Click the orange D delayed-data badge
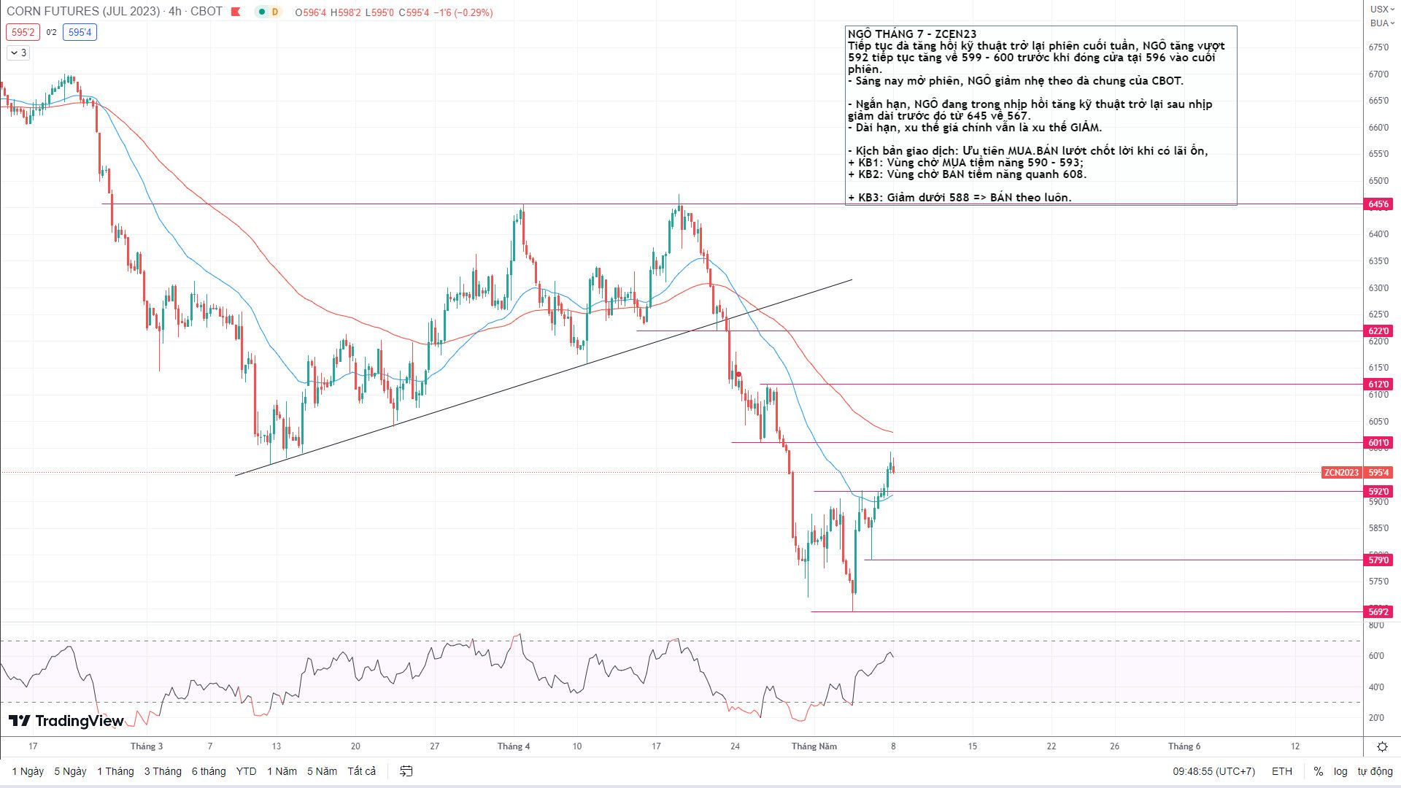Screen dimensions: 1401x788 coord(275,12)
